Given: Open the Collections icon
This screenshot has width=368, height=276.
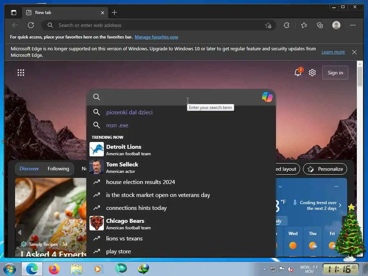Looking at the screenshot, I should (320, 25).
